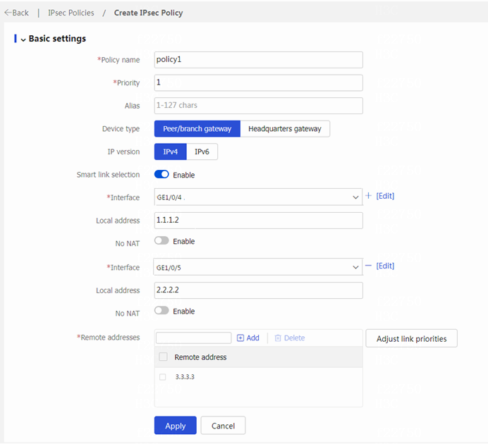Delete selected remote addresses
This screenshot has height=444, width=488.
tap(290, 338)
